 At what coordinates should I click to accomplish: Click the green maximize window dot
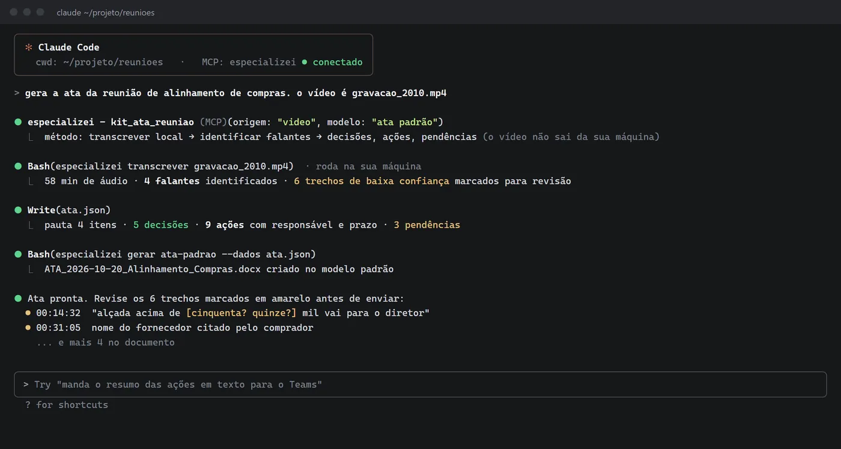40,12
